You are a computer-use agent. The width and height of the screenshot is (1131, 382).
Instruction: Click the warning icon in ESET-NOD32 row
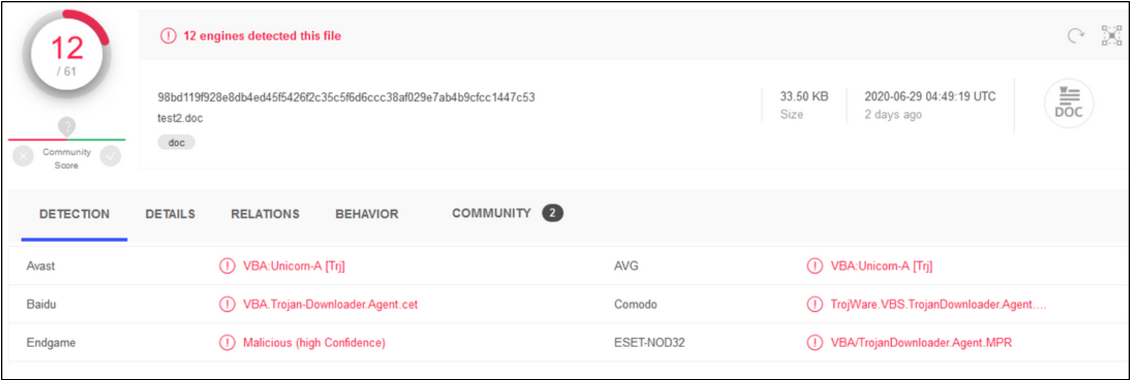814,343
